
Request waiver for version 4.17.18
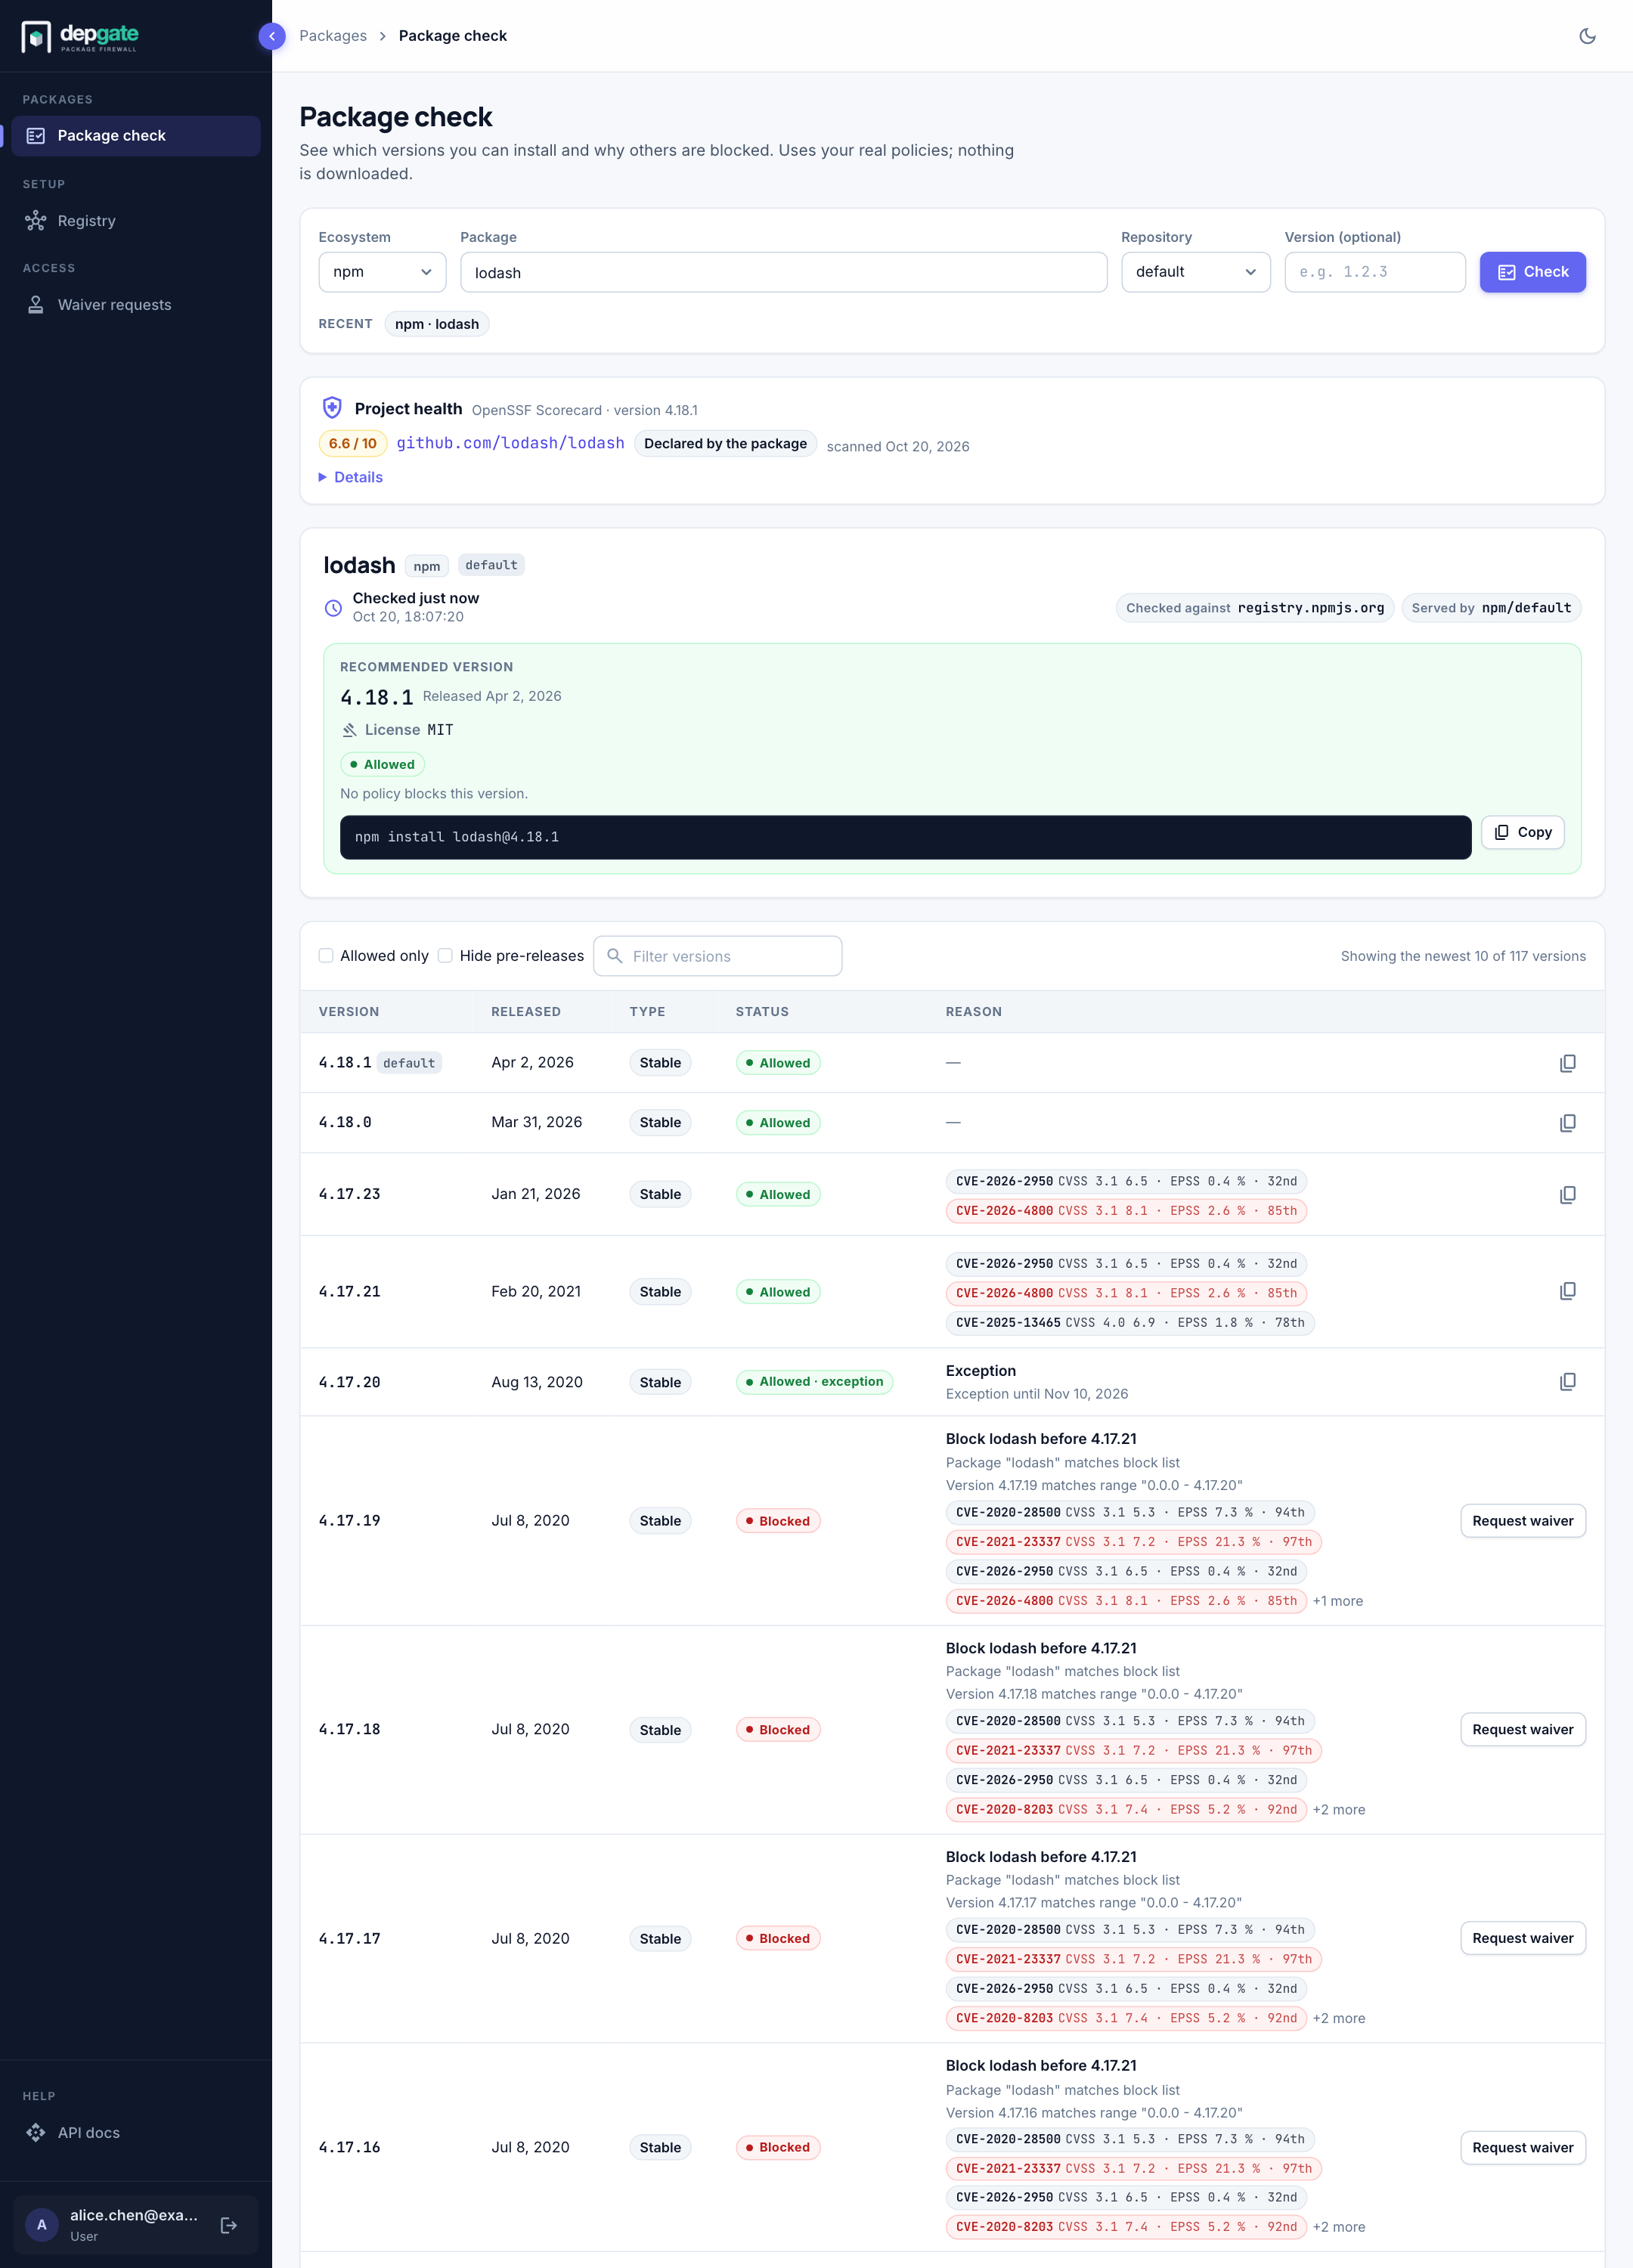coord(1522,1730)
